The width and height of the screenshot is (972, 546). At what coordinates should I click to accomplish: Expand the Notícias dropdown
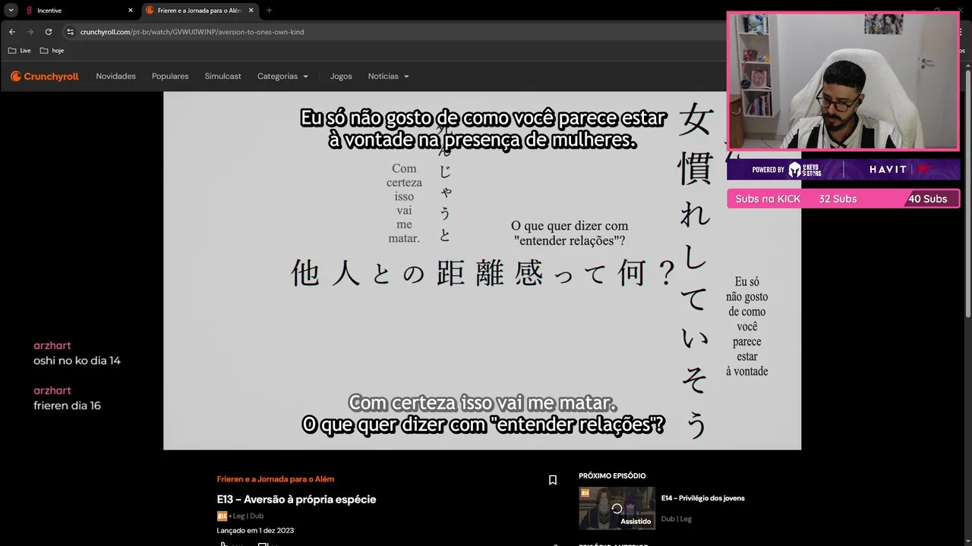388,77
